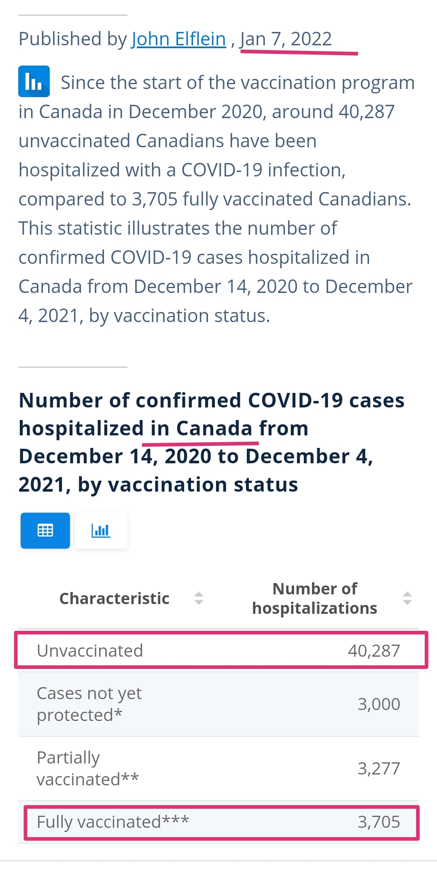This screenshot has height=874, width=437.
Task: Switch to the bar chart view icon
Action: pyautogui.click(x=101, y=530)
